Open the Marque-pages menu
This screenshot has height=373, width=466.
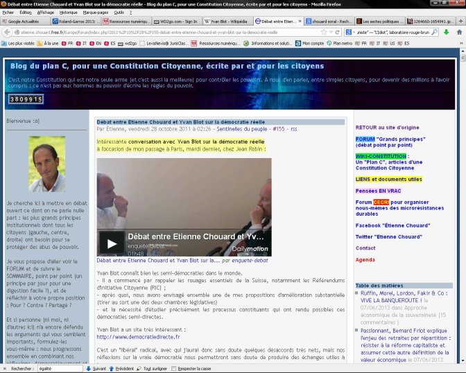point(96,12)
